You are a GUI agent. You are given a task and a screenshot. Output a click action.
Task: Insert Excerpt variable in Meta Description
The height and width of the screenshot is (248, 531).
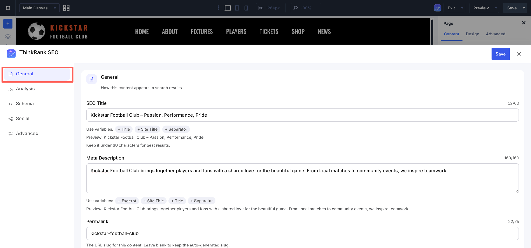point(127,201)
